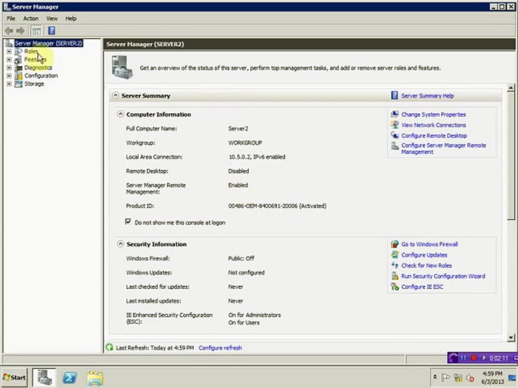The image size is (518, 388).
Task: Open the File menu
Action: [x=11, y=18]
